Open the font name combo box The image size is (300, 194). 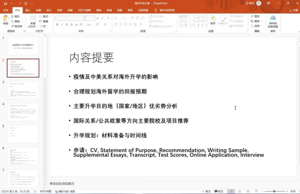(69, 18)
